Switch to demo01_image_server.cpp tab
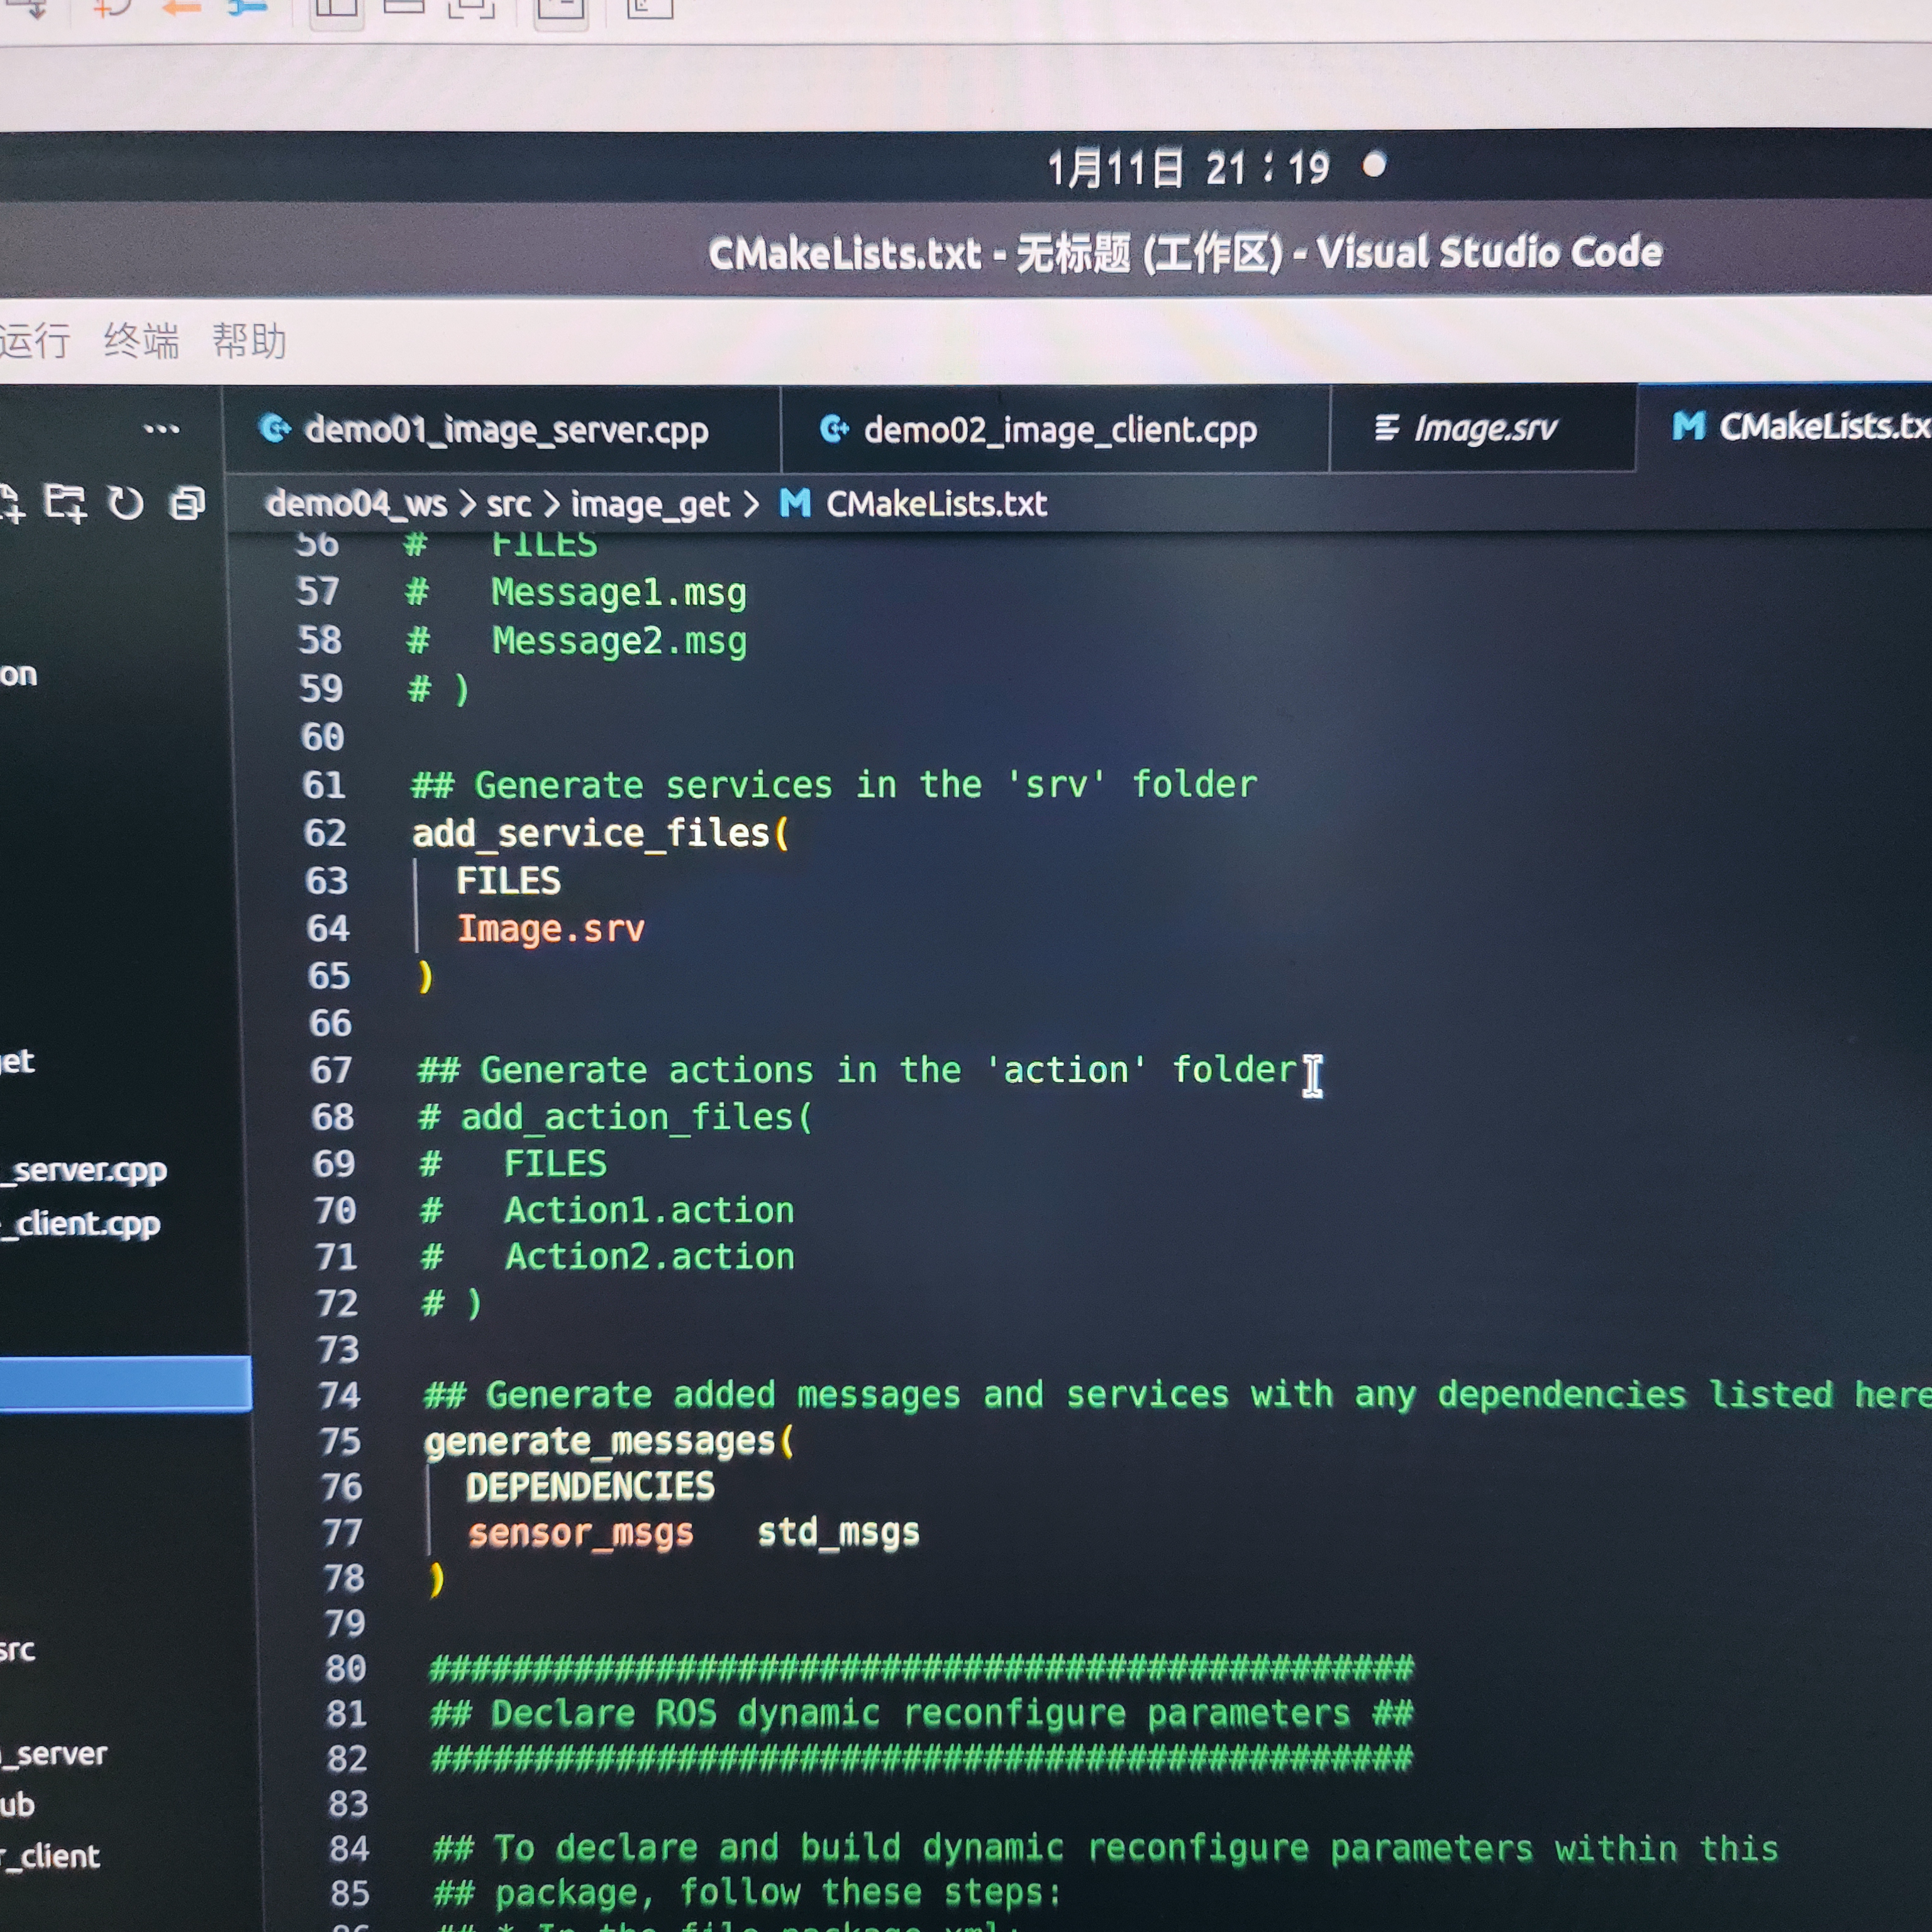Viewport: 1932px width, 1932px height. (x=506, y=430)
